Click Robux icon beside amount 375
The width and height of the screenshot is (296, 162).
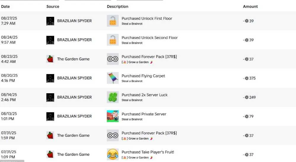(x=247, y=78)
